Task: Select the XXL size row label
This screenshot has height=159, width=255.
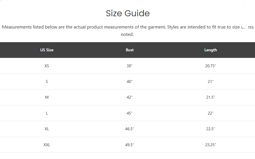Action: point(47,145)
